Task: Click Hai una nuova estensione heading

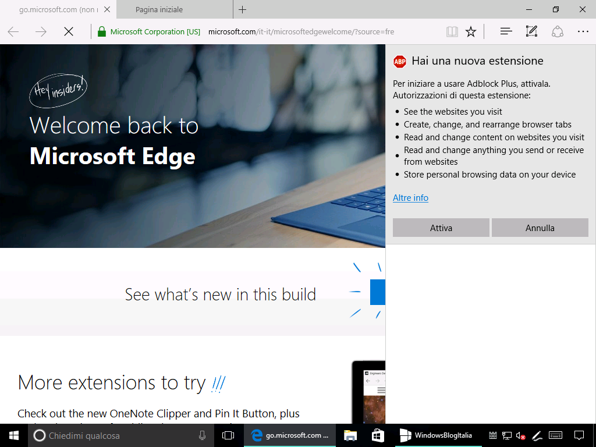Action: 477,61
